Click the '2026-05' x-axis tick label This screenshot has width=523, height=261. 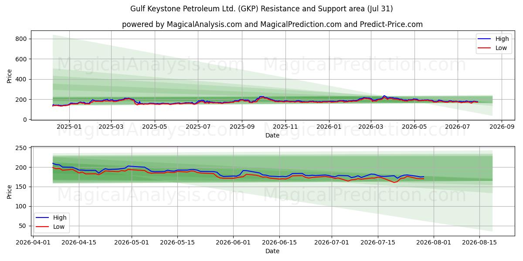[414, 127]
